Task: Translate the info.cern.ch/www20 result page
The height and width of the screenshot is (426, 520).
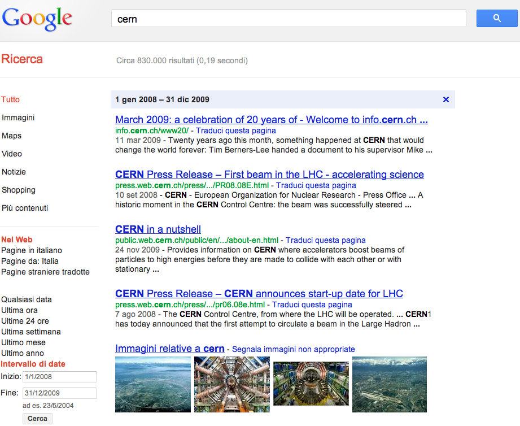Action: [236, 131]
